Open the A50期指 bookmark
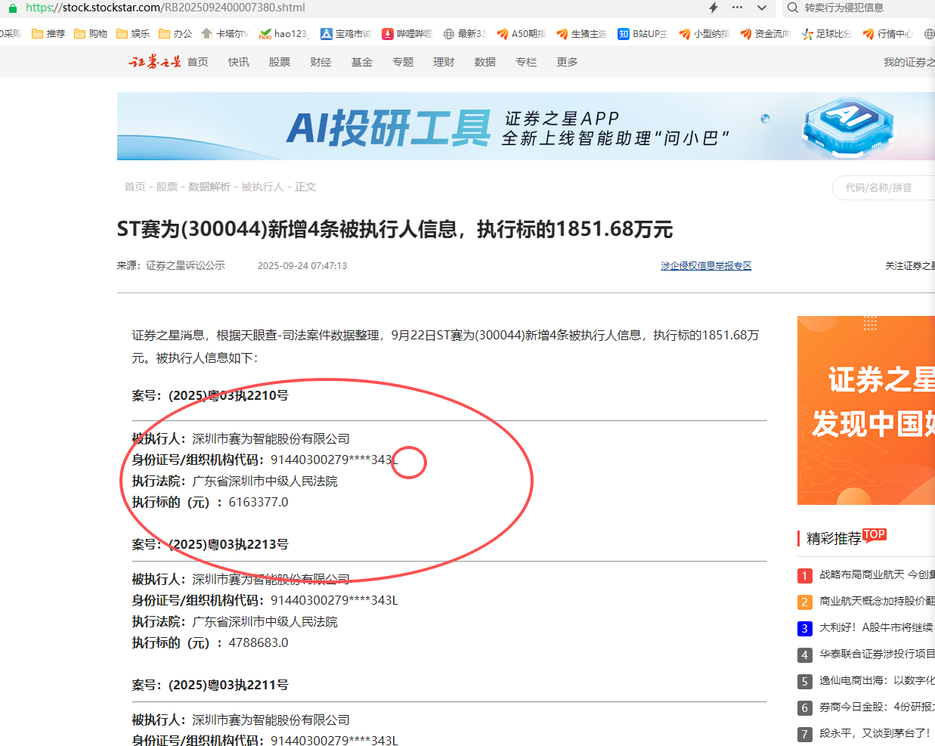This screenshot has height=746, width=935. coord(522,34)
